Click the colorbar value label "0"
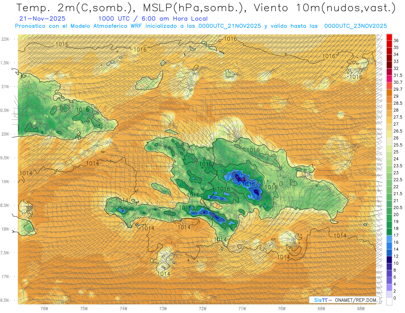Screen dimensions: 405x313 click(395, 298)
